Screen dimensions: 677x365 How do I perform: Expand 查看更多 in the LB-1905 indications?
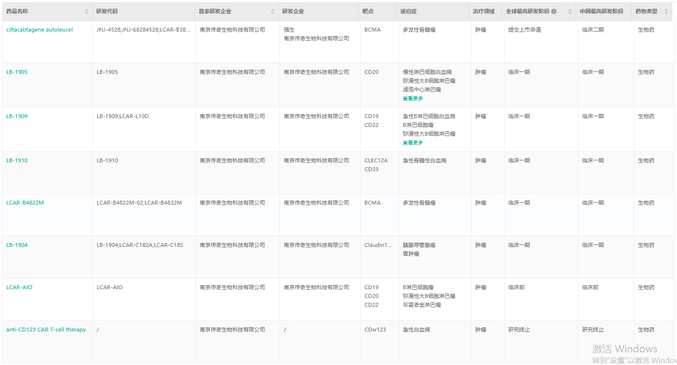[413, 98]
